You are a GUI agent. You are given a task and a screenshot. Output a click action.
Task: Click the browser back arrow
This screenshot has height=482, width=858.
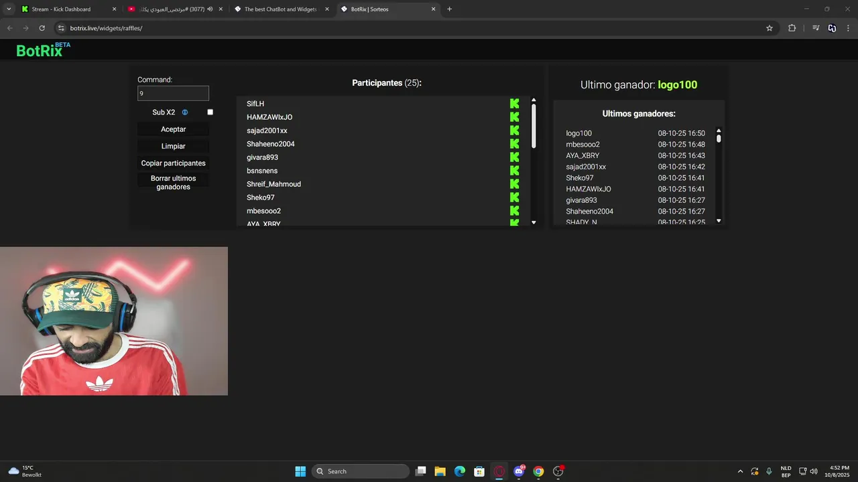click(x=9, y=28)
